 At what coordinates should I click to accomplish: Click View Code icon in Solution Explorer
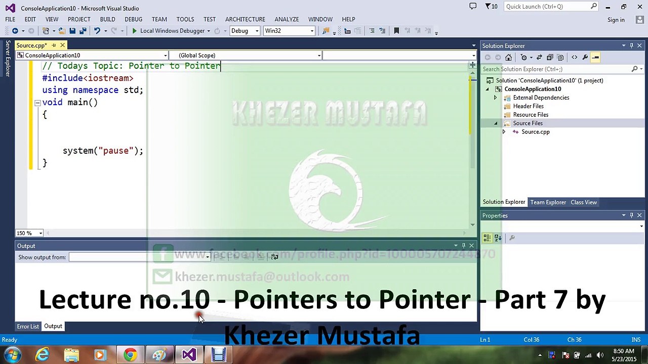574,57
